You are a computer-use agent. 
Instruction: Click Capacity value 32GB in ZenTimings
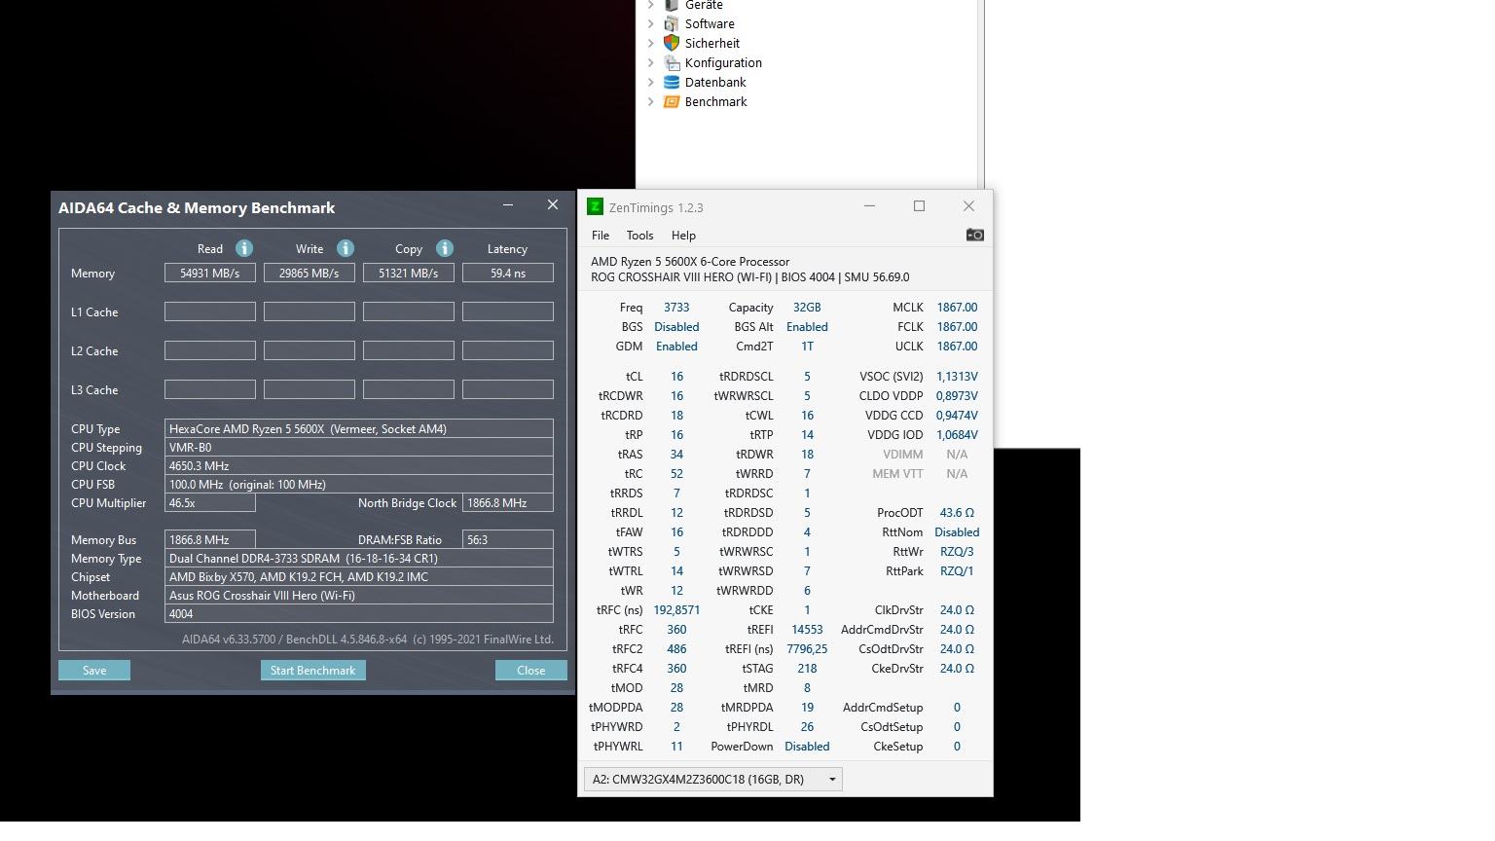tap(807, 307)
